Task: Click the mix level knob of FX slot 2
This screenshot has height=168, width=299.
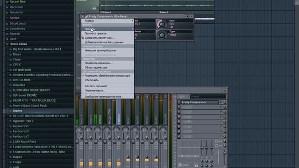Action: pos(225,107)
